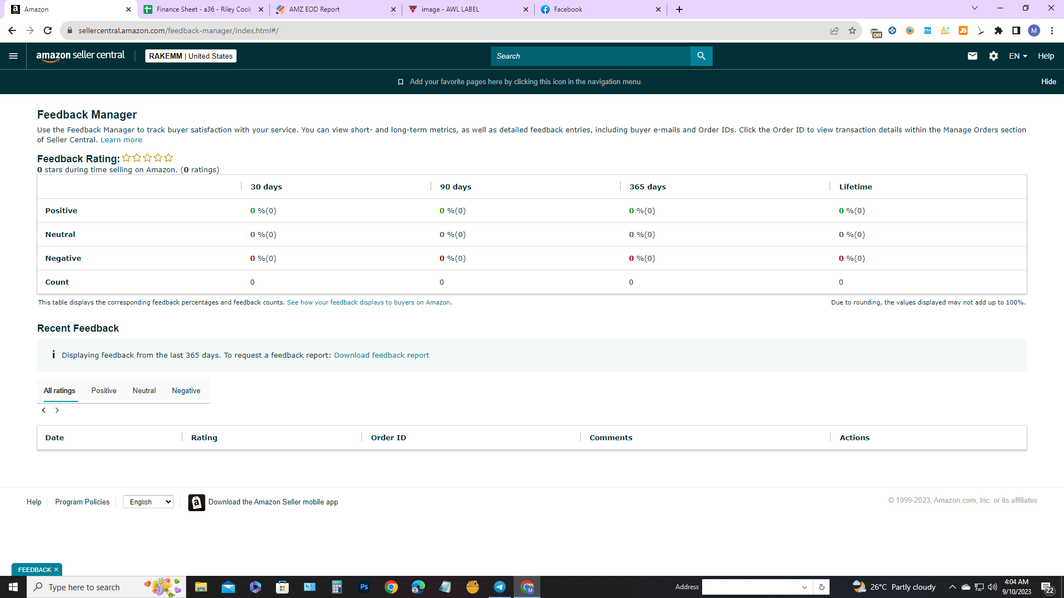The height and width of the screenshot is (598, 1064).
Task: Click the search magnifier button
Action: tap(701, 56)
